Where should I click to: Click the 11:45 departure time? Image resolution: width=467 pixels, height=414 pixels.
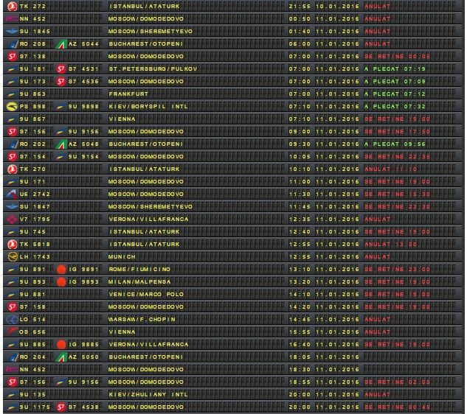[x=300, y=207]
